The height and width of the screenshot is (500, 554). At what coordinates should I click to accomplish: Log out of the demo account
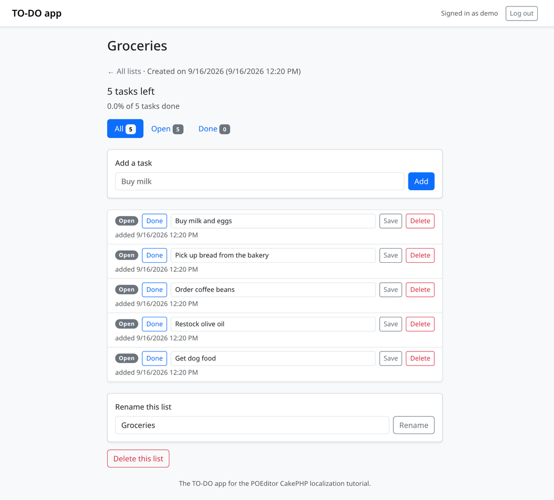521,14
